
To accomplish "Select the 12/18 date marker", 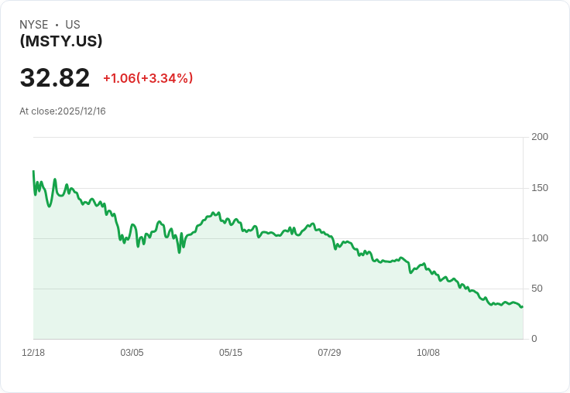I will tap(33, 353).
